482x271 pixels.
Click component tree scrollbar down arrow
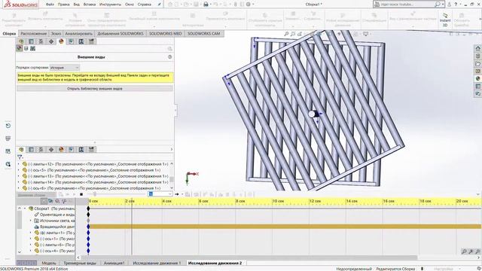(172, 187)
